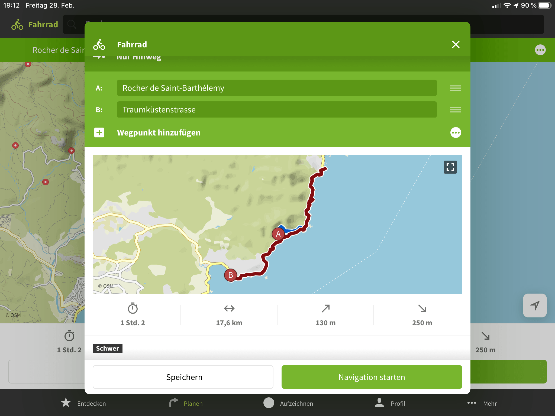Select Wegpunkt hinzufügen
This screenshot has height=416, width=555.
pos(159,133)
